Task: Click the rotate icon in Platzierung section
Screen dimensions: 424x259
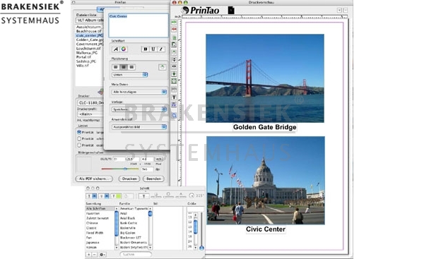Action: coord(163,67)
